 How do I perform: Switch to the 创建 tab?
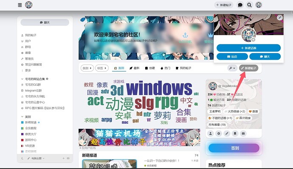tap(150, 68)
